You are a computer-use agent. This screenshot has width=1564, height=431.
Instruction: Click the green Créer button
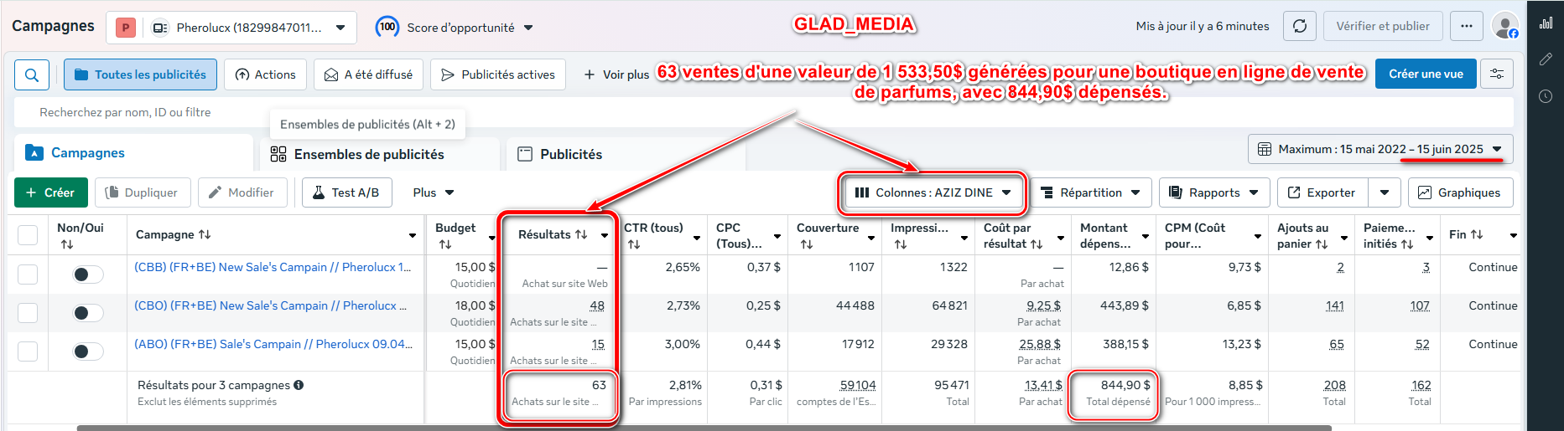(50, 192)
